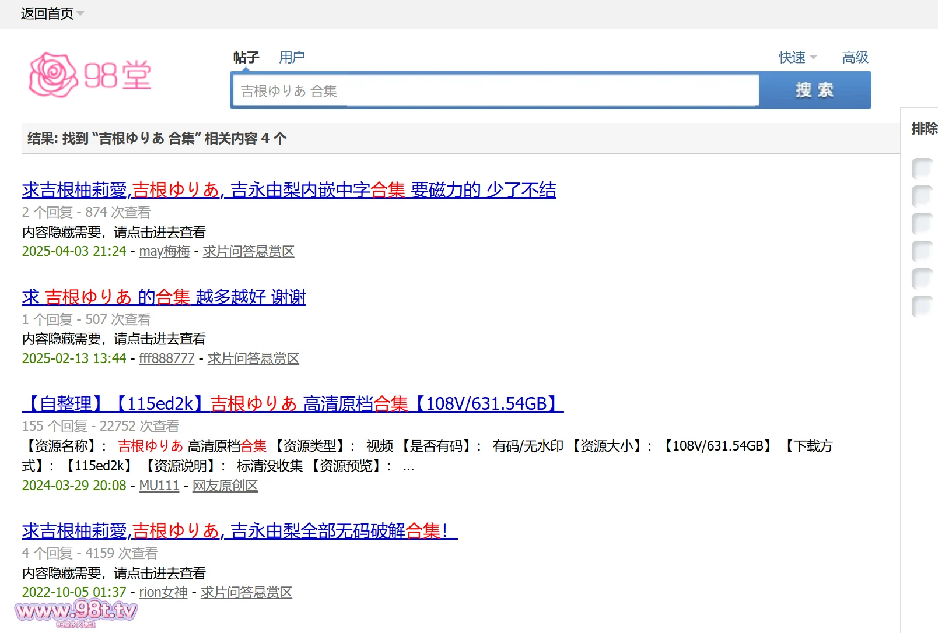Viewport: 938px width, 633px height.
Task: Tick the first checkbox under 排除
Action: coord(922,168)
